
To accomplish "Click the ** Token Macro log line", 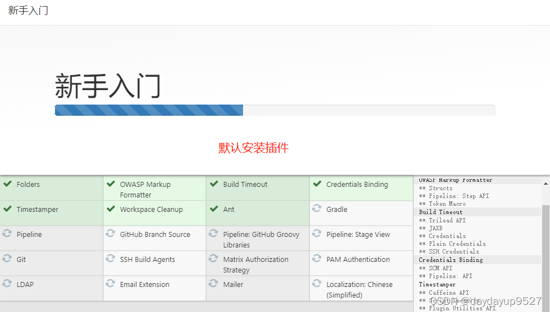I will (442, 204).
